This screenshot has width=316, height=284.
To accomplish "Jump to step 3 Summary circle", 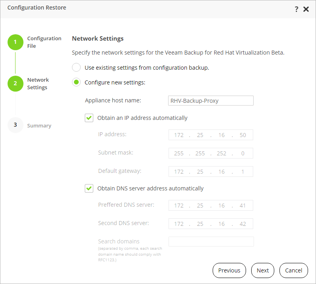I will (x=16, y=125).
